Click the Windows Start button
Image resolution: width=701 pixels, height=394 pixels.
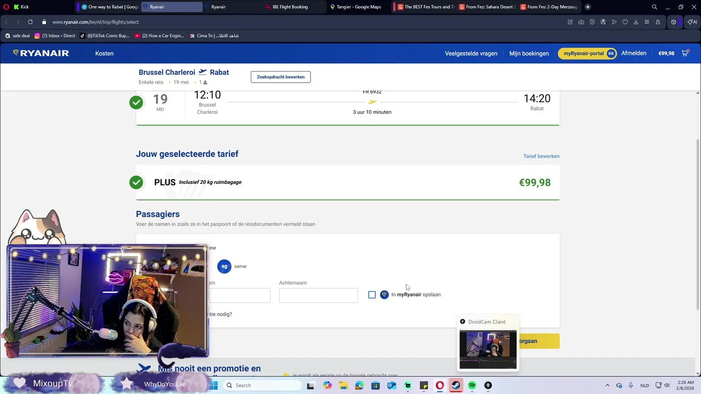[x=214, y=385]
